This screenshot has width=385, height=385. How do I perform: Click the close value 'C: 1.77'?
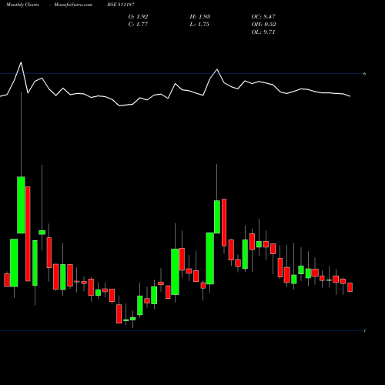[x=138, y=24]
